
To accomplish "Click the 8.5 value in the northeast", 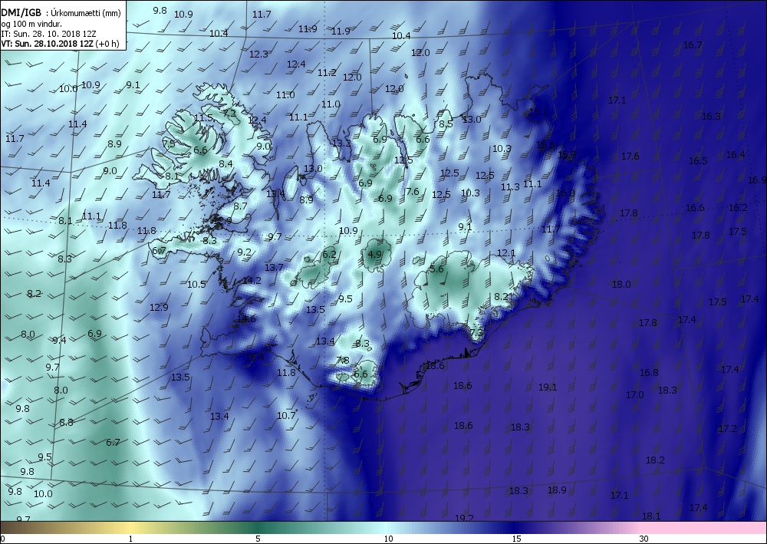I will pos(446,124).
